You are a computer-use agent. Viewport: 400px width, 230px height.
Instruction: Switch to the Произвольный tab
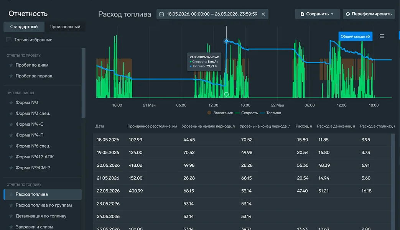[65, 27]
